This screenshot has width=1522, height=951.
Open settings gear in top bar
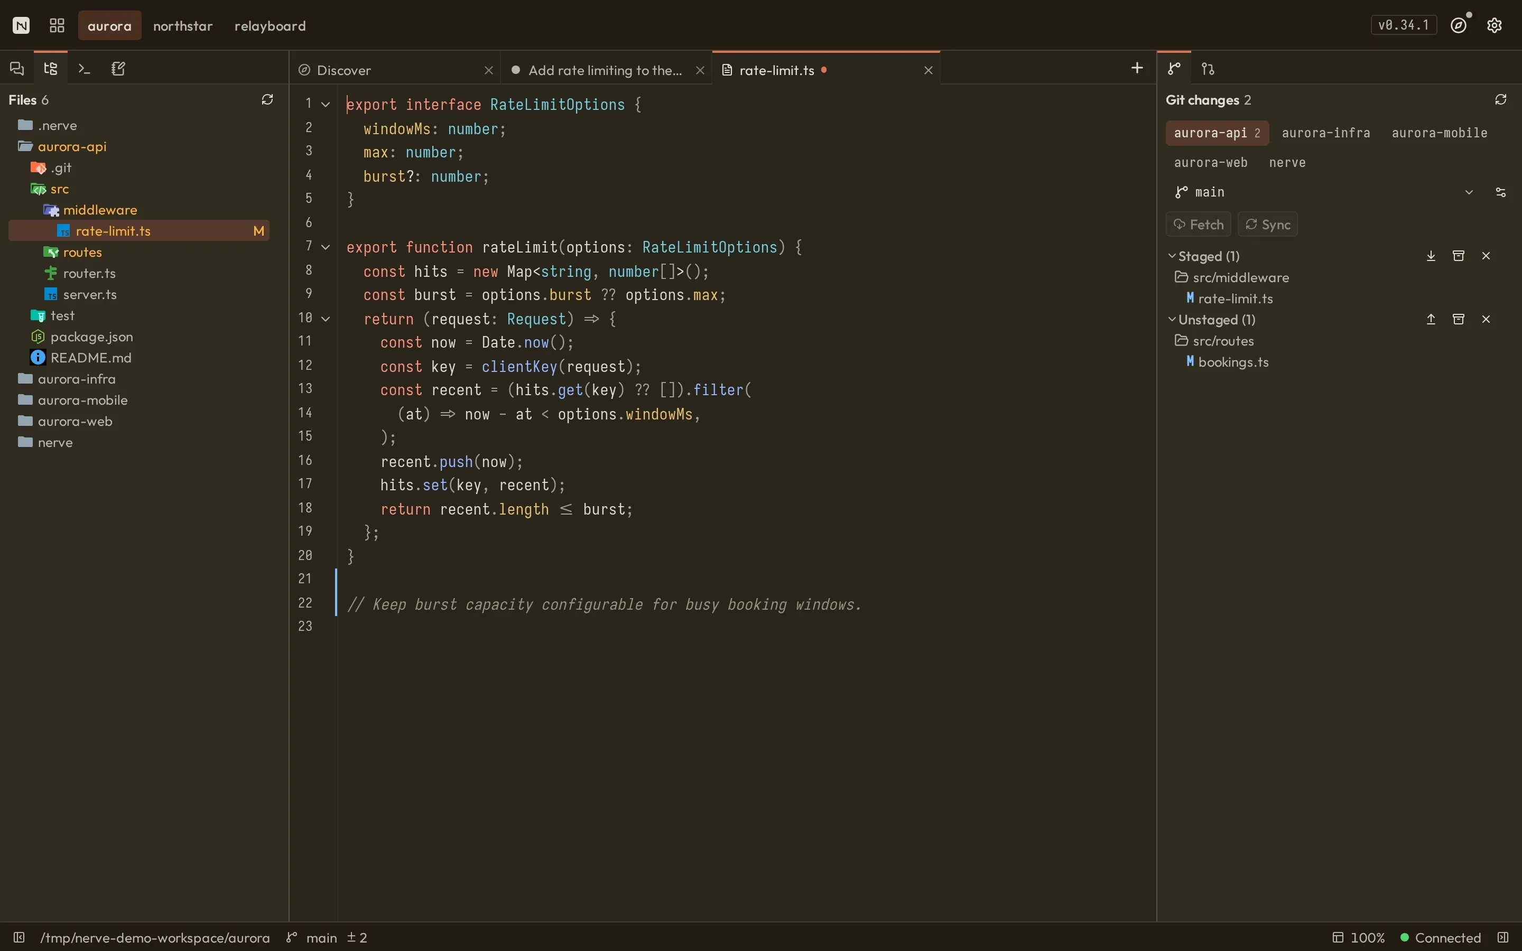click(1495, 25)
